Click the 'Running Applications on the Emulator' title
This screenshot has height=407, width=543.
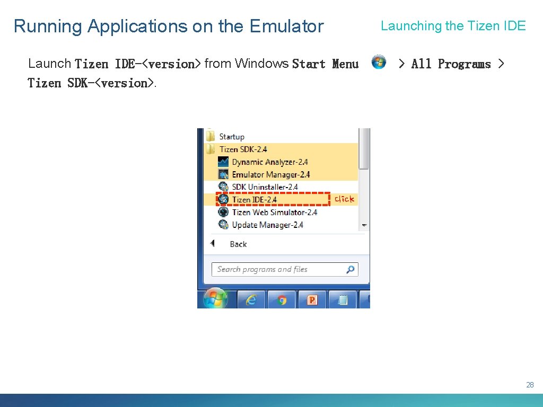point(169,26)
